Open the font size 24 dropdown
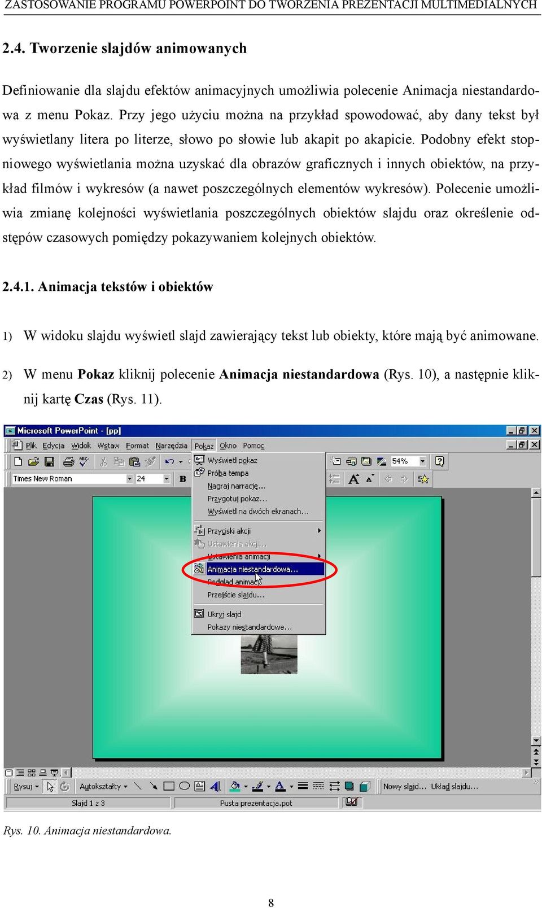The height and width of the screenshot is (908, 542). (x=167, y=479)
